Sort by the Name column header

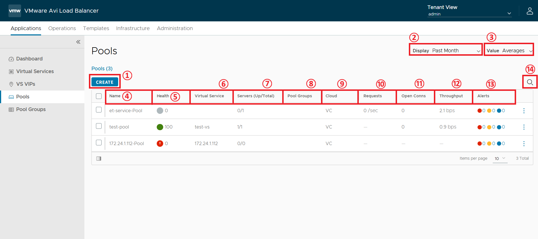115,96
